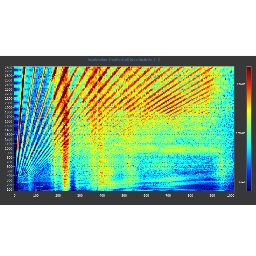256x256 pixels.
Task: Click the 900 tick on horizontal axis
Action: click(x=212, y=195)
